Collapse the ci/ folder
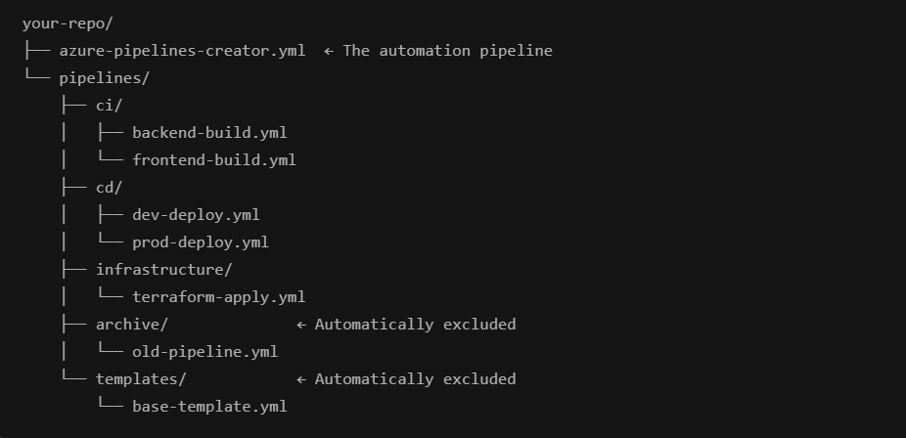Viewport: 906px width, 438px height. (109, 106)
